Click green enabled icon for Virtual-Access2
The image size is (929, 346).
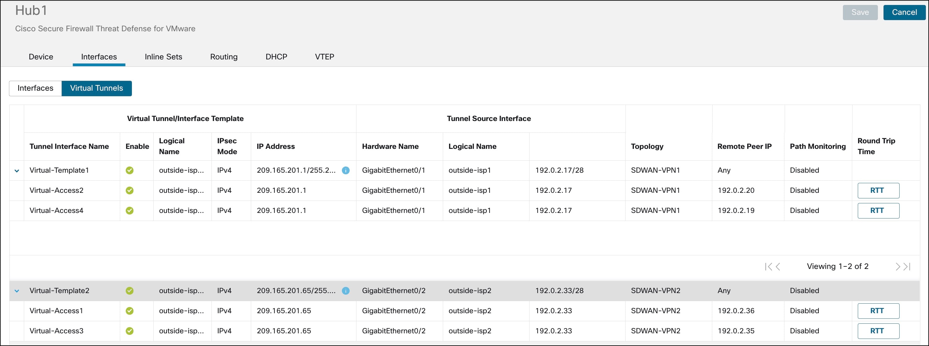129,190
